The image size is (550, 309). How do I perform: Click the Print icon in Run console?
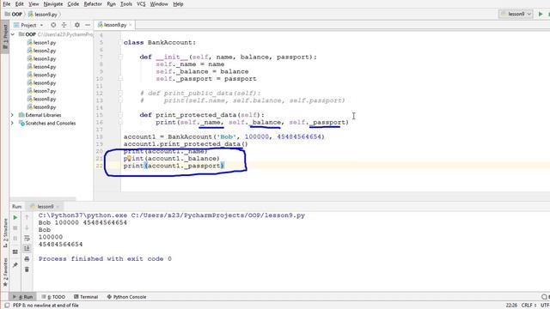coord(27,259)
